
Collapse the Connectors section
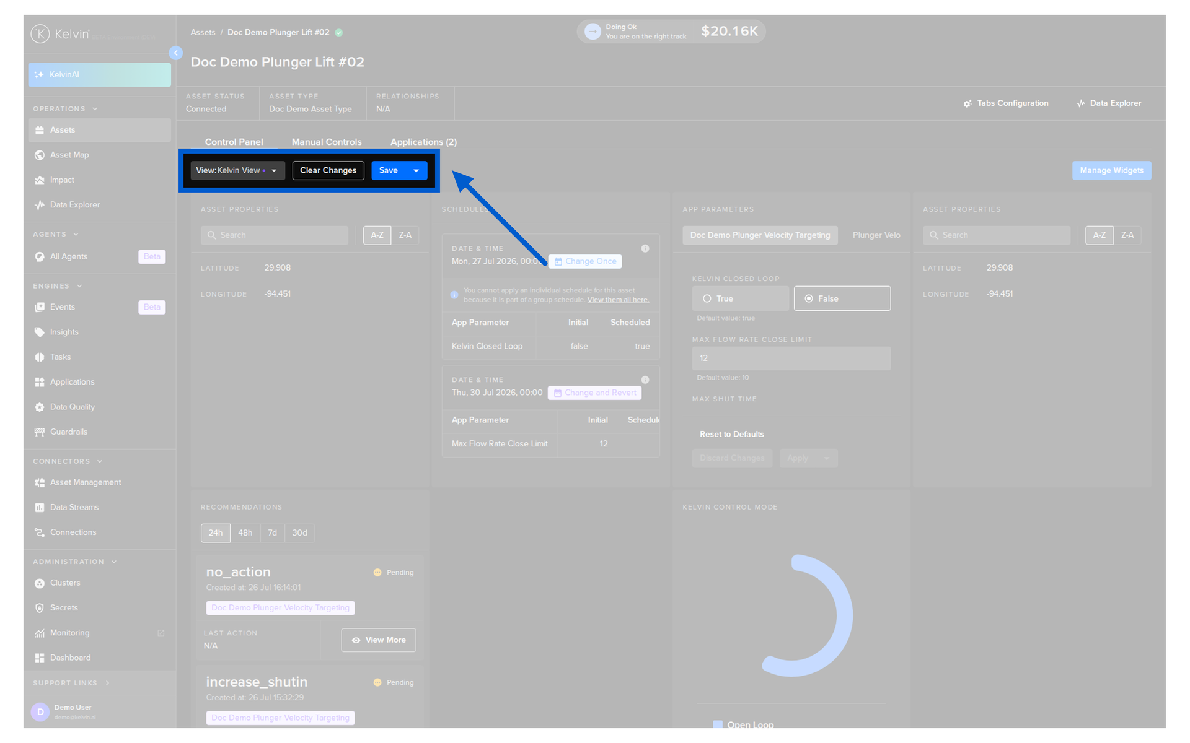coord(100,461)
